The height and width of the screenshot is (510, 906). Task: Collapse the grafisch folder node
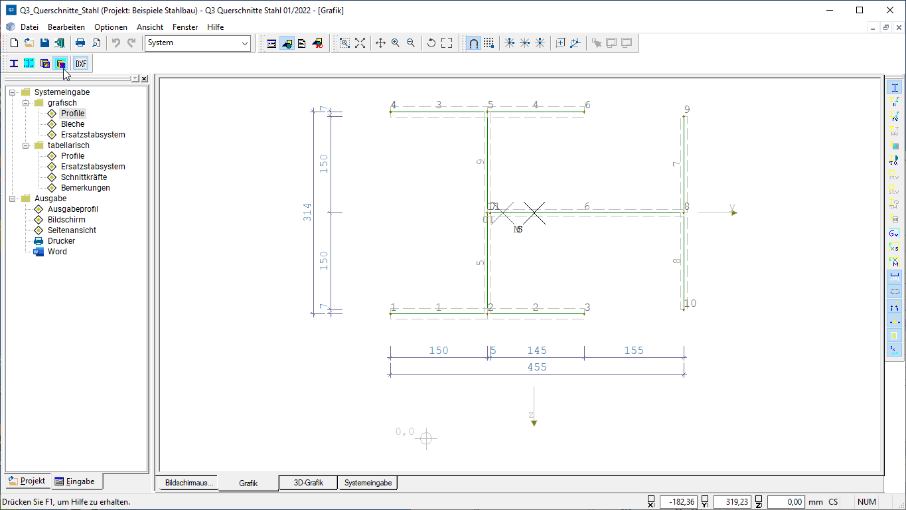pos(26,103)
